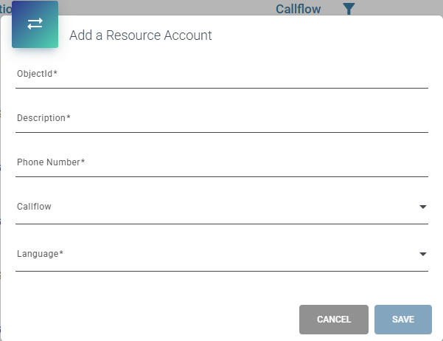This screenshot has width=443, height=341.
Task: Expand the Language dropdown arrow
Action: tap(423, 254)
